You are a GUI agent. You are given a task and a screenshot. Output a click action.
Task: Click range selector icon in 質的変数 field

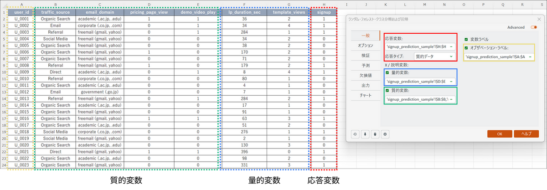pos(451,99)
